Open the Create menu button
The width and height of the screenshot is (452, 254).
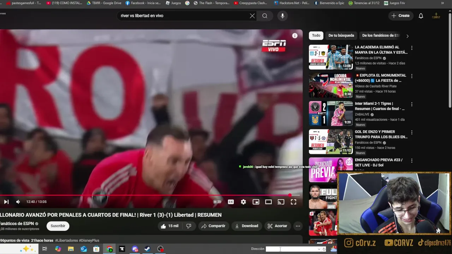400,16
